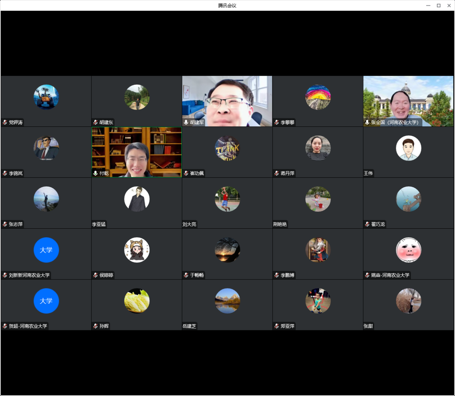Select the mountain lake avatar of 岳建芝
This screenshot has width=455, height=396.
pyautogui.click(x=227, y=301)
